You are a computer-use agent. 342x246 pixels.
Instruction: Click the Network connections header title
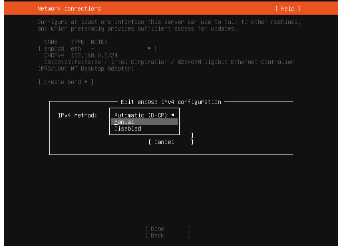tap(69, 9)
